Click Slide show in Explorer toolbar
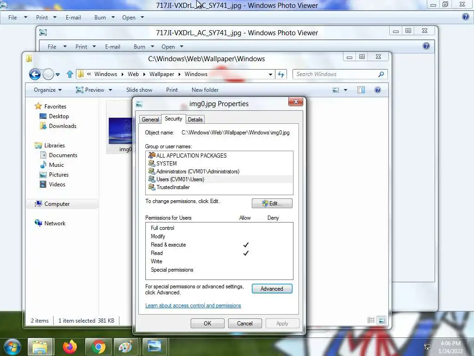 pos(139,90)
